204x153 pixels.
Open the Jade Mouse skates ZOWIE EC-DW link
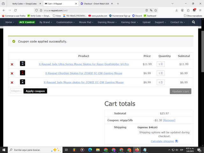pos(84,82)
